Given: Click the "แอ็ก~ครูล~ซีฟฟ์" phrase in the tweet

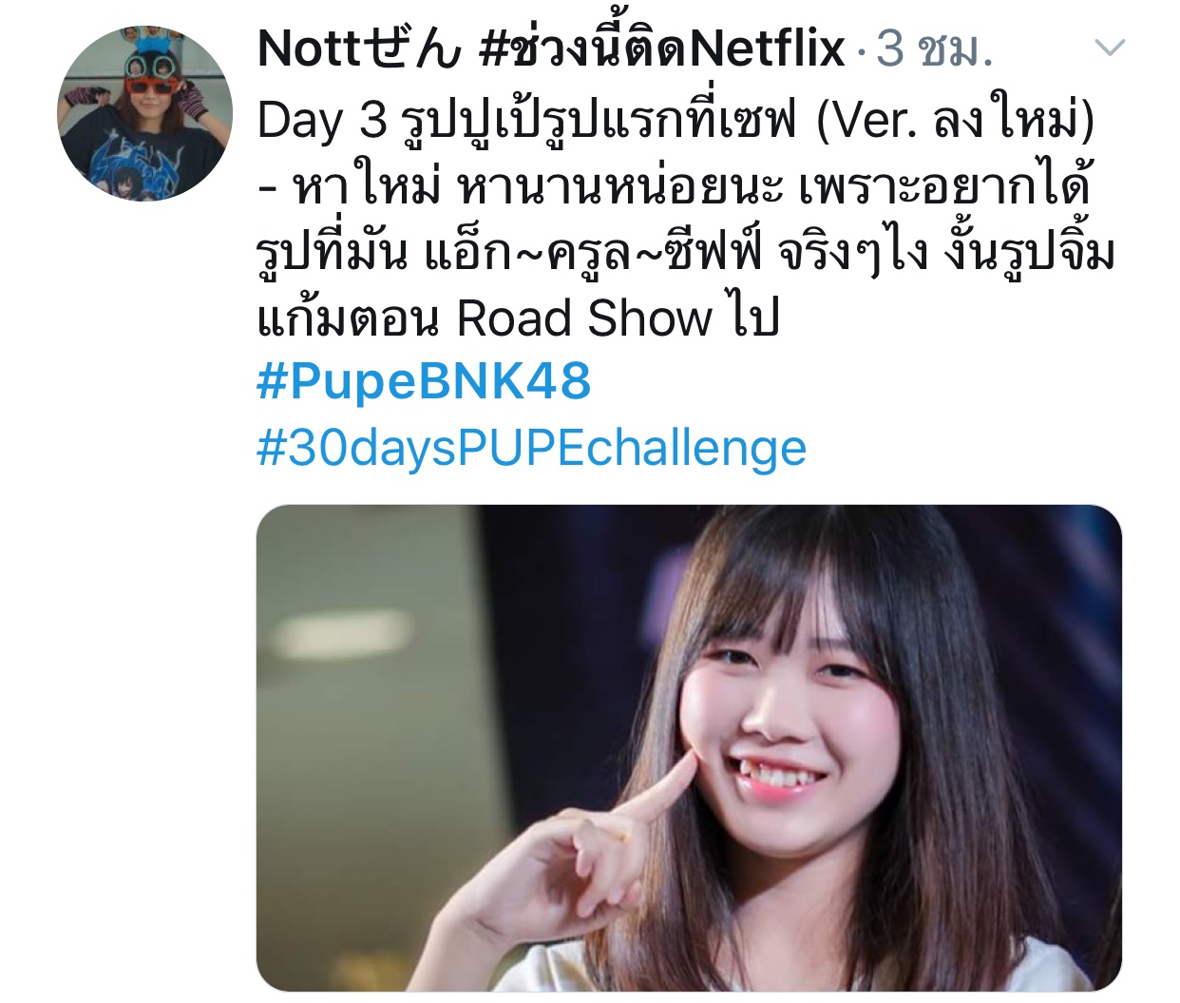Looking at the screenshot, I should (591, 252).
